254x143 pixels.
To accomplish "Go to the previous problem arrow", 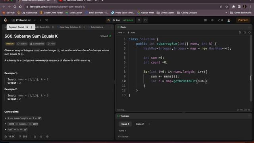I will 35,20.
